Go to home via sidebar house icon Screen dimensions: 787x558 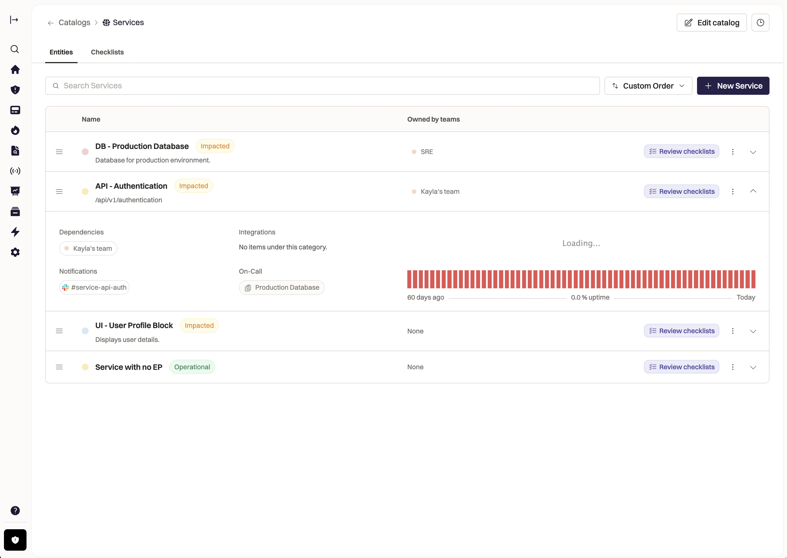(15, 69)
